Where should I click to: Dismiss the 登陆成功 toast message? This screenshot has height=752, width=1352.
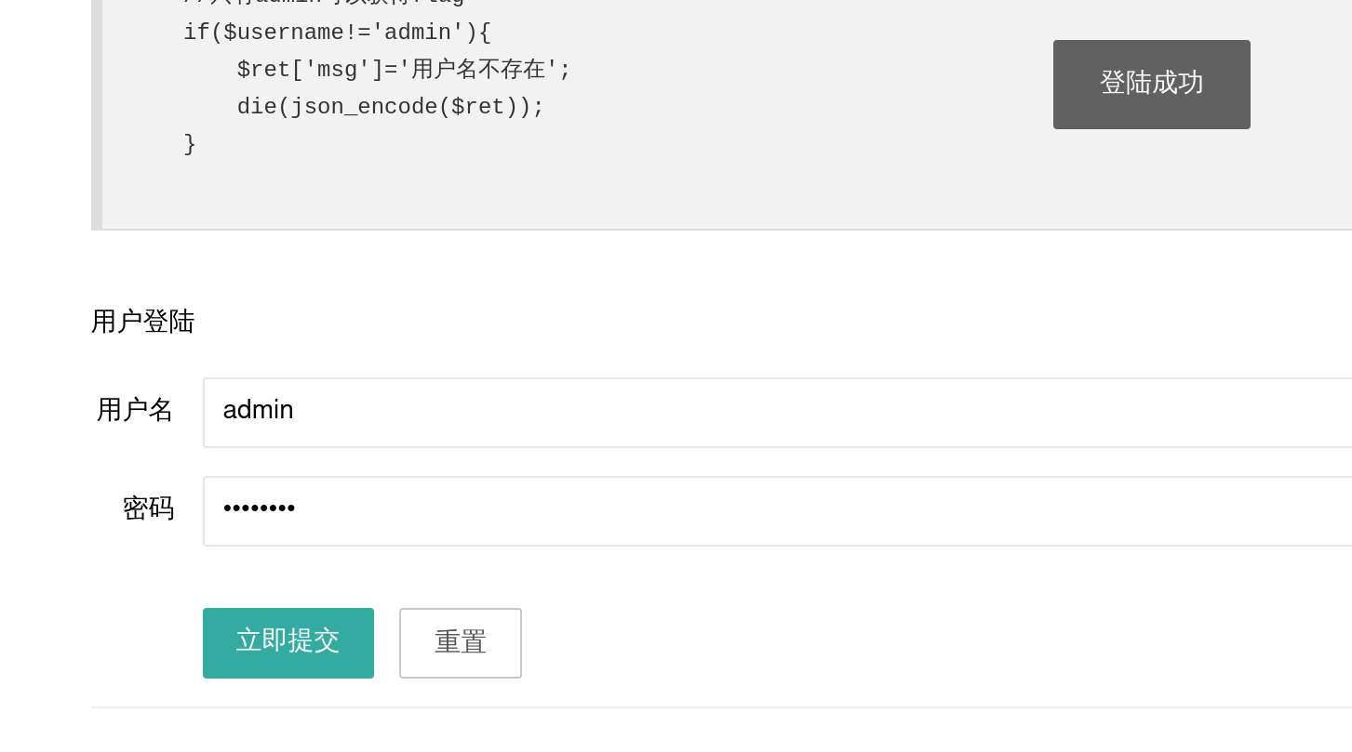coord(1151,85)
